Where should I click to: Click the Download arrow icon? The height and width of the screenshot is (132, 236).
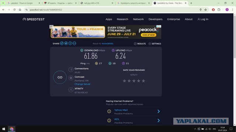pos(82,50)
